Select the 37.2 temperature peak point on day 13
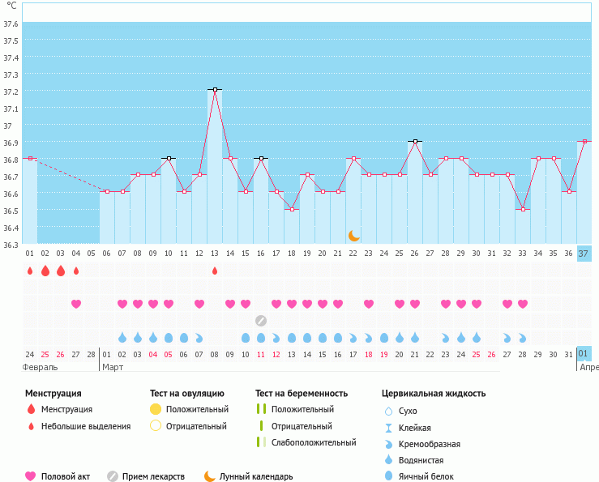This screenshot has width=599, height=482. tap(215, 89)
